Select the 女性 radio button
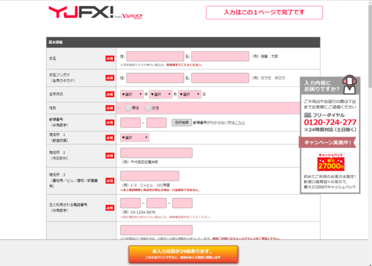 (x=148, y=108)
